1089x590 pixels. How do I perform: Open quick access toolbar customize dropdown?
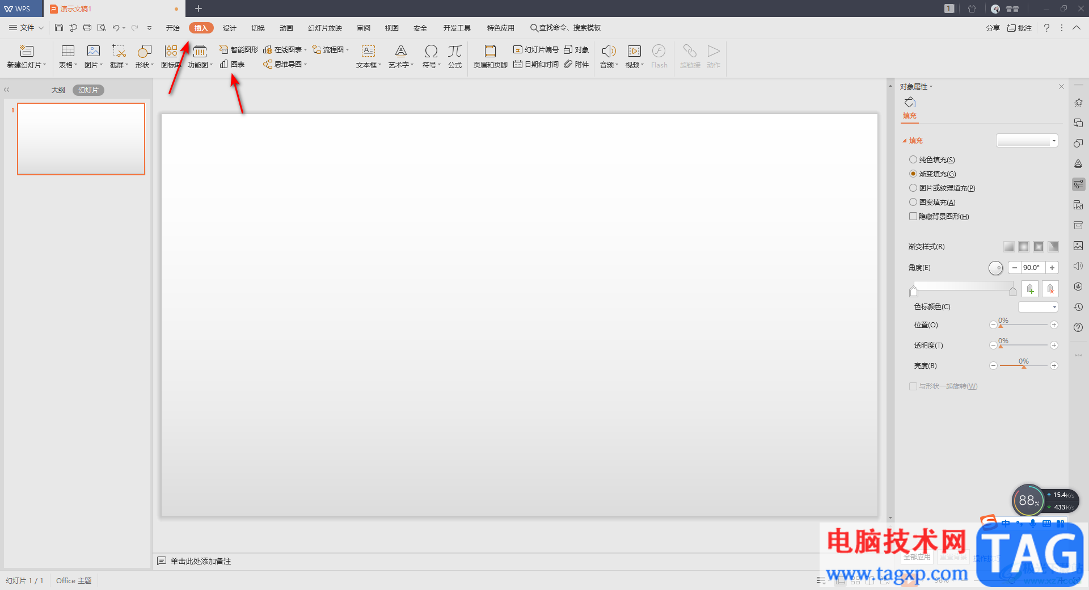[x=149, y=28]
